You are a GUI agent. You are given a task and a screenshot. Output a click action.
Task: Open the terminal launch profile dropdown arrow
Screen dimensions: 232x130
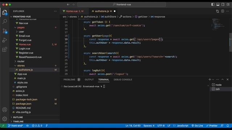click(213, 79)
